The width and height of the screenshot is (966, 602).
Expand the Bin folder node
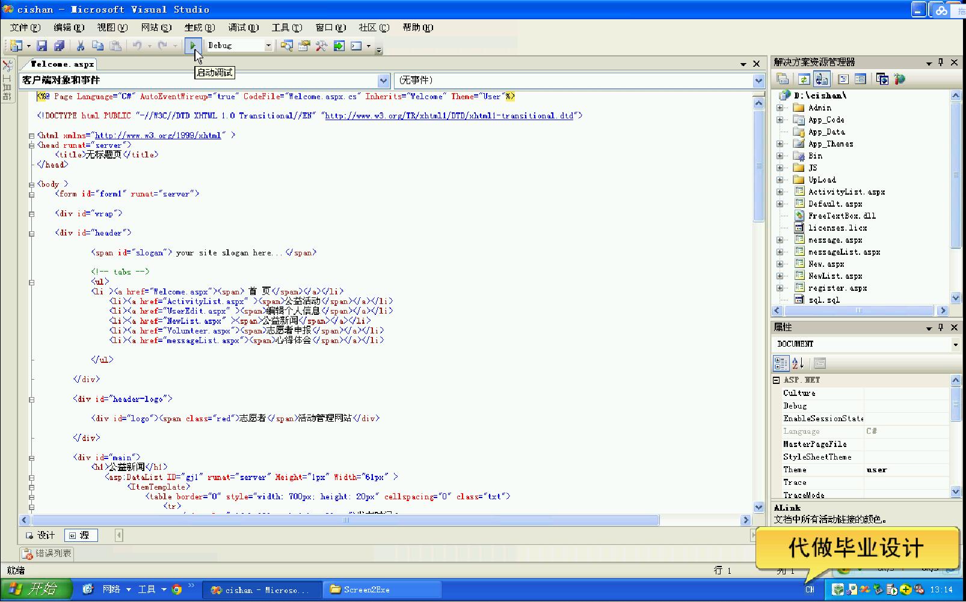(x=780, y=156)
